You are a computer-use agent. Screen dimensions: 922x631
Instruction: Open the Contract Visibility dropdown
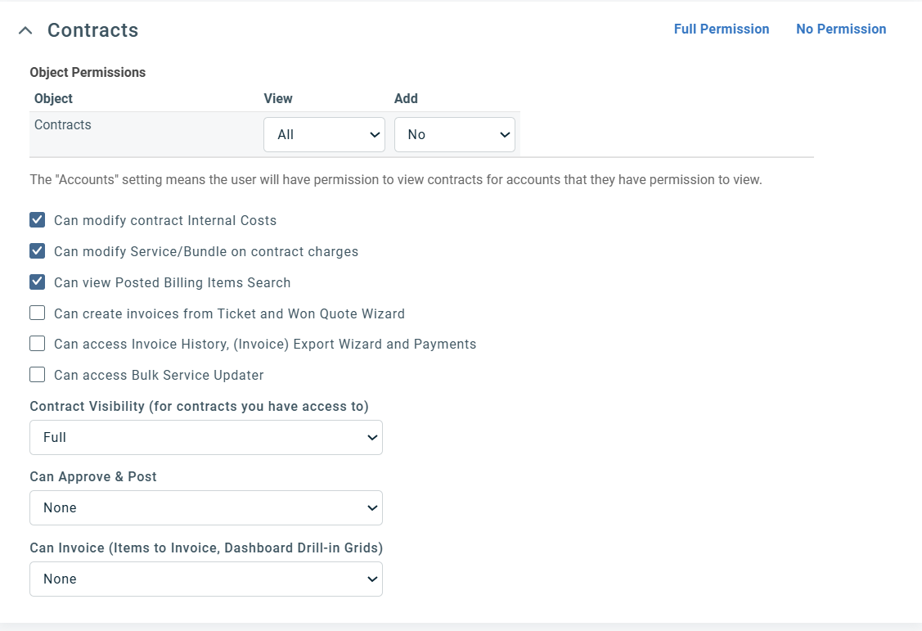(x=205, y=437)
